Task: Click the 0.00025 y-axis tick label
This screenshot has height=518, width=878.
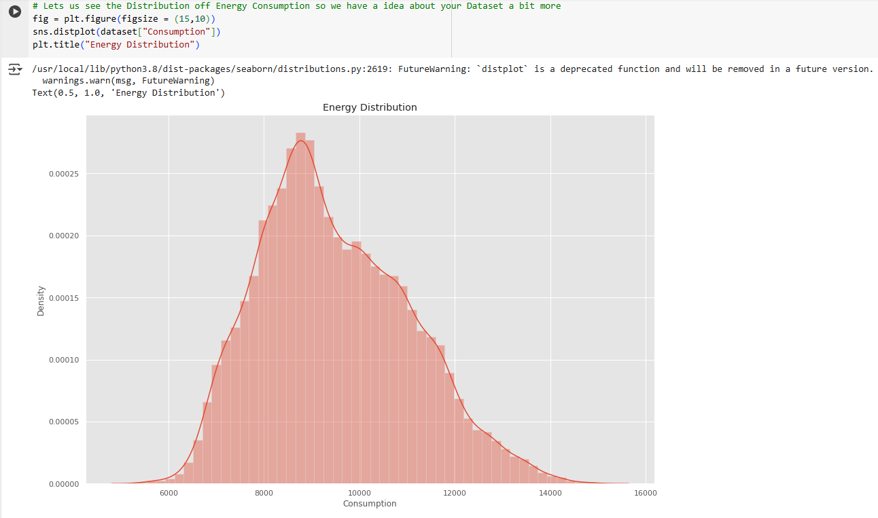Action: coord(64,174)
